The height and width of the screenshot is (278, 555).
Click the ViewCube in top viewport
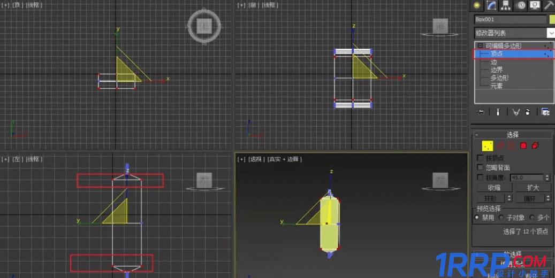pos(204,27)
